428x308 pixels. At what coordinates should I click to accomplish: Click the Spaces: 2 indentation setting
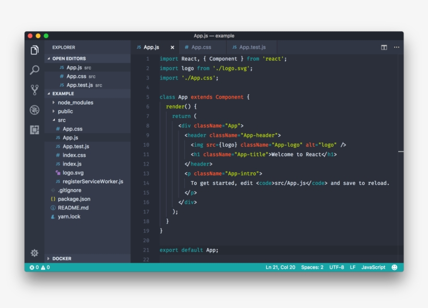point(312,267)
